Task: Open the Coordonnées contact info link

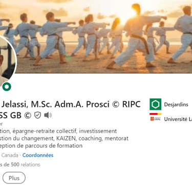Action: point(38,155)
